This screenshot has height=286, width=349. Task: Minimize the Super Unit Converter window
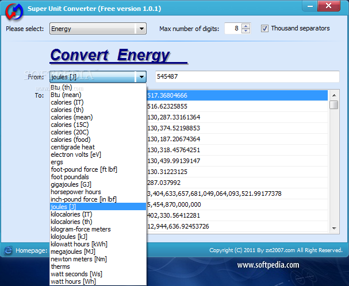[310, 6]
